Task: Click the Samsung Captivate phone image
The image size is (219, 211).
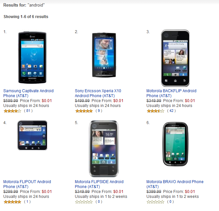Action: pos(32,57)
